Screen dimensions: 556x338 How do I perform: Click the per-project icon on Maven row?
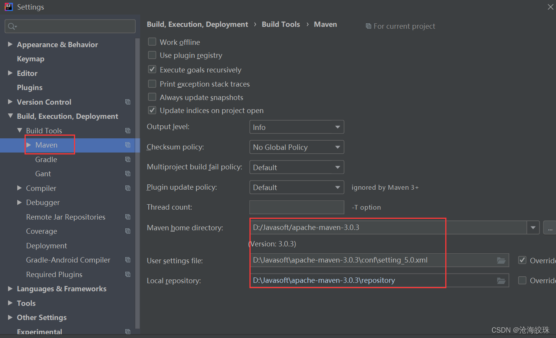click(128, 145)
